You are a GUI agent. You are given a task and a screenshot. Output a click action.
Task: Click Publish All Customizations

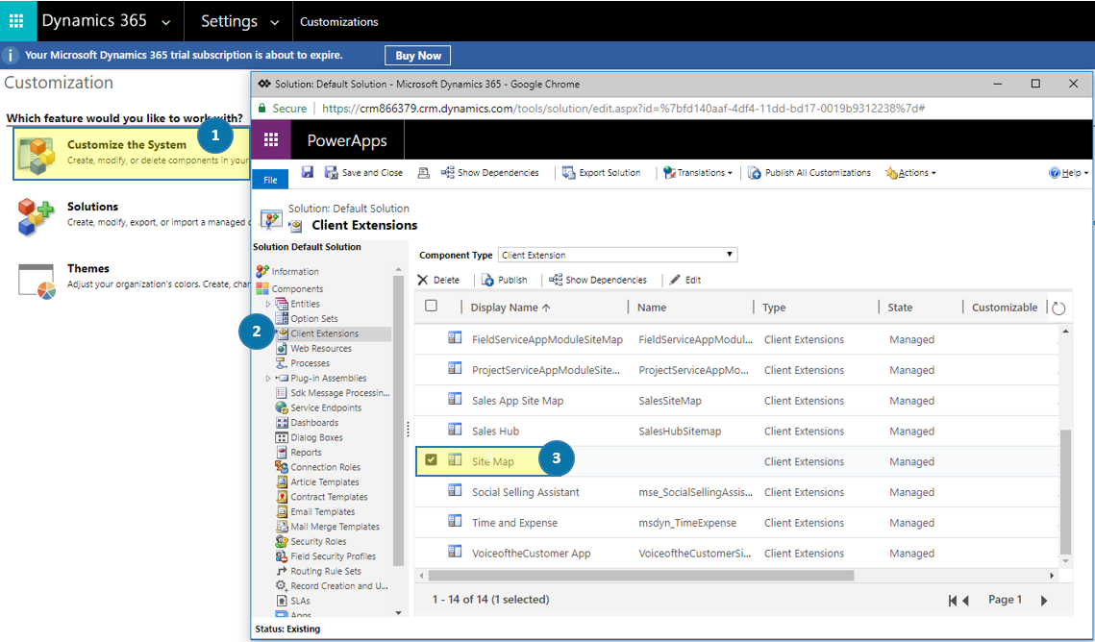tap(809, 172)
